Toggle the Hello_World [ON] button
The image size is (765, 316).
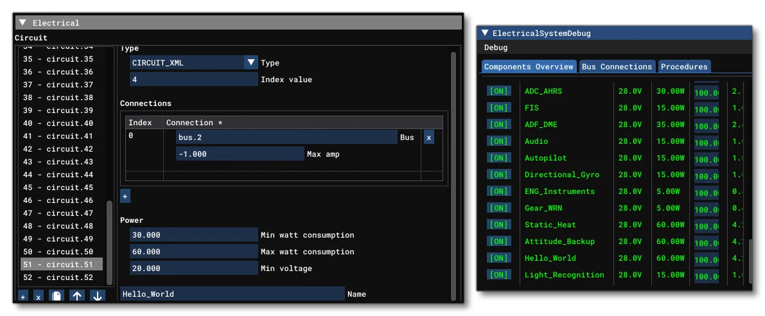click(x=498, y=258)
